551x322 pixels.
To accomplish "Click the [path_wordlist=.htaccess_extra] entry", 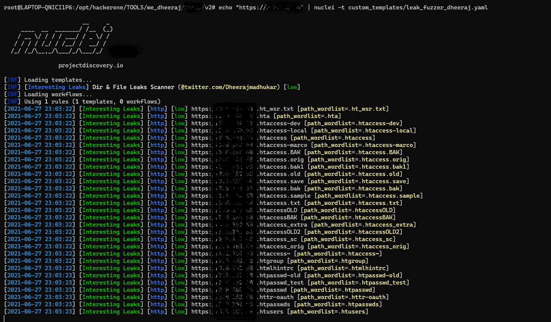I will pos(363,225).
